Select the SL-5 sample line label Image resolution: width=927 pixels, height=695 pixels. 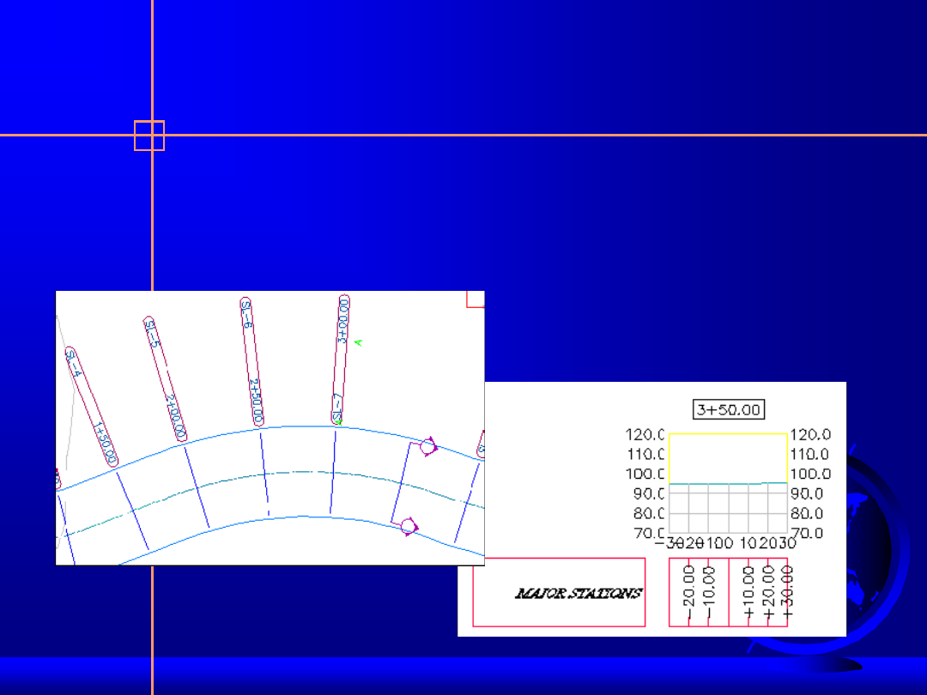click(x=152, y=334)
